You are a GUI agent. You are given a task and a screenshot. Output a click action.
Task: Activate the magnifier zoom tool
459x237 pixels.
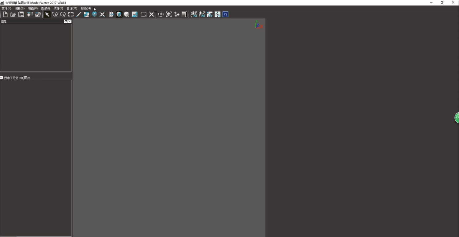(63, 14)
